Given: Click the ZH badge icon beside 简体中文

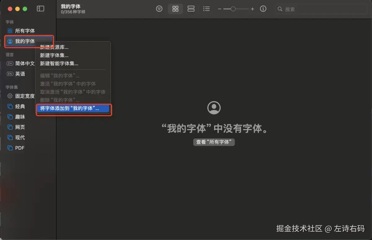Looking at the screenshot, I should click(10, 63).
